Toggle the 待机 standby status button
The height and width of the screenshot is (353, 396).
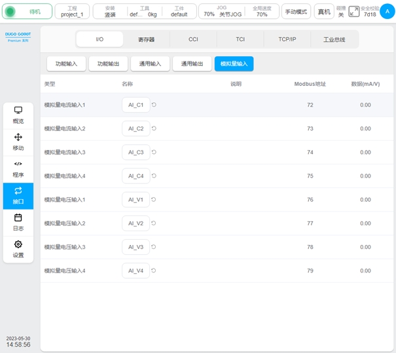coord(27,11)
